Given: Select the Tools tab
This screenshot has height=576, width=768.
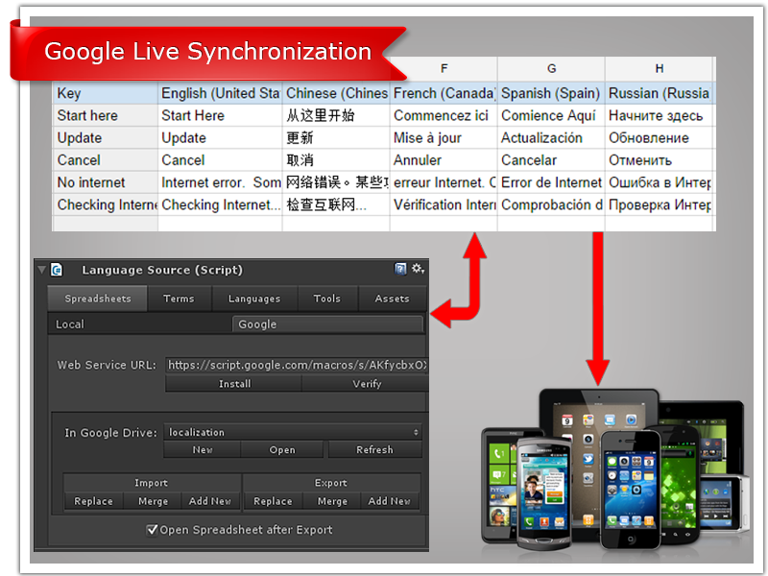Looking at the screenshot, I should pyautogui.click(x=326, y=299).
